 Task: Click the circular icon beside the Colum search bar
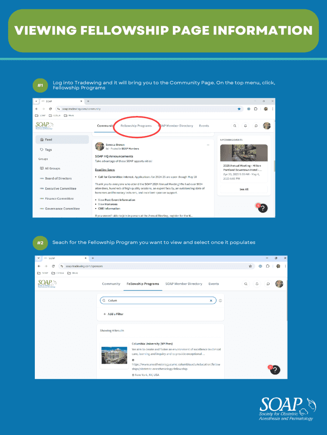pos(221,300)
